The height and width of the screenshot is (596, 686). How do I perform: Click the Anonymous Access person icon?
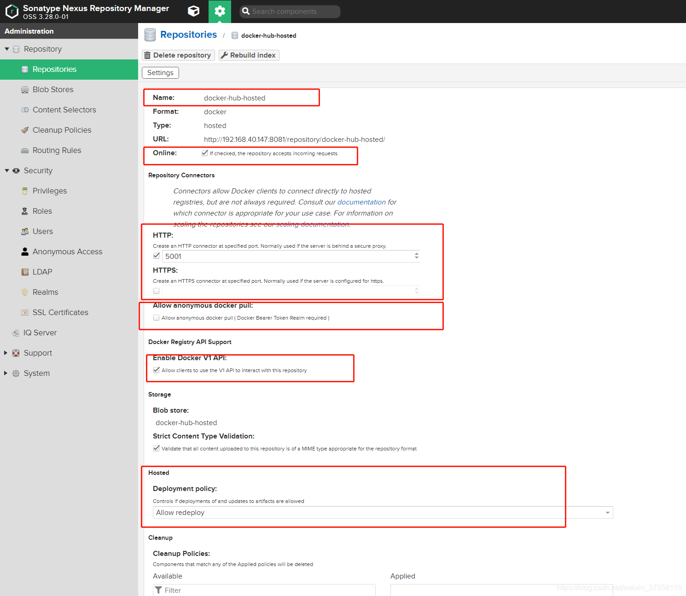click(x=25, y=251)
